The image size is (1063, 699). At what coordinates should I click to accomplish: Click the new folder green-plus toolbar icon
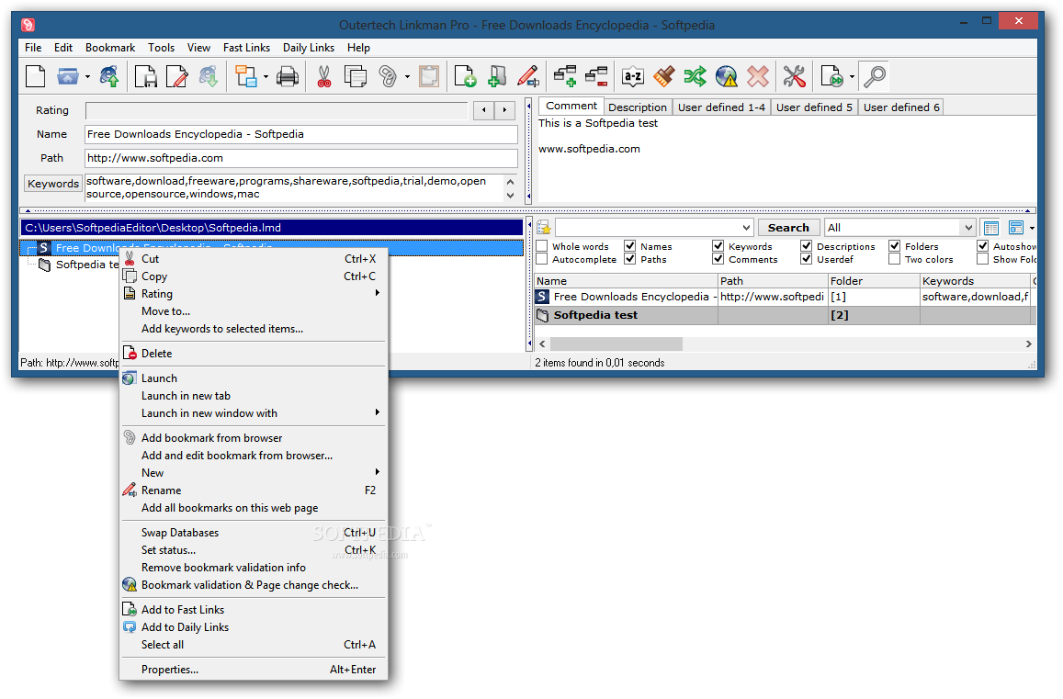(x=497, y=76)
